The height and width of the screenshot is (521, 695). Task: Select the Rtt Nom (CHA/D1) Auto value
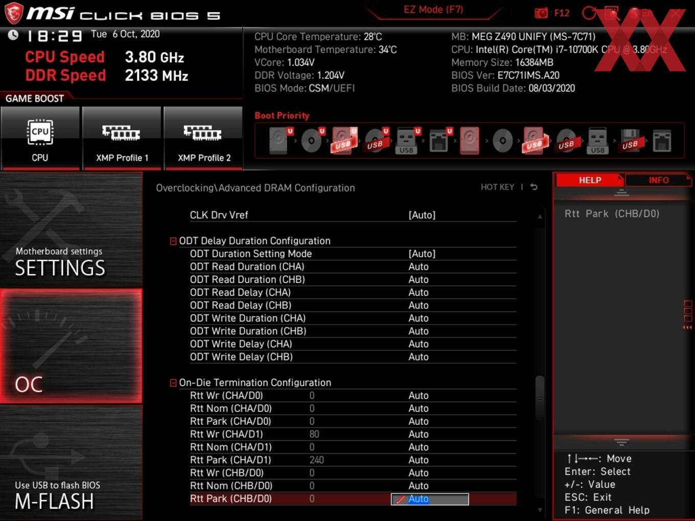click(x=419, y=447)
